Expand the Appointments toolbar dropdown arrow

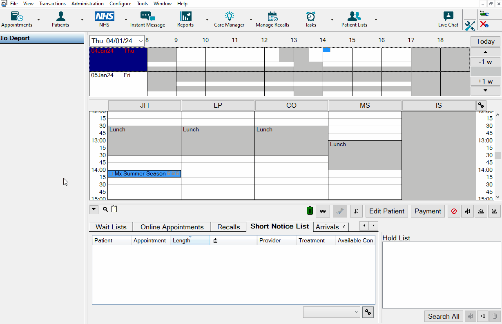39,20
